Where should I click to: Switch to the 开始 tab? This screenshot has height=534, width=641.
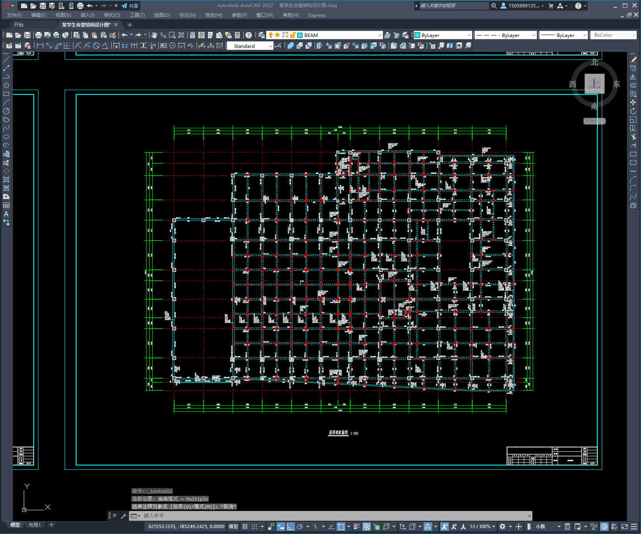(x=19, y=25)
